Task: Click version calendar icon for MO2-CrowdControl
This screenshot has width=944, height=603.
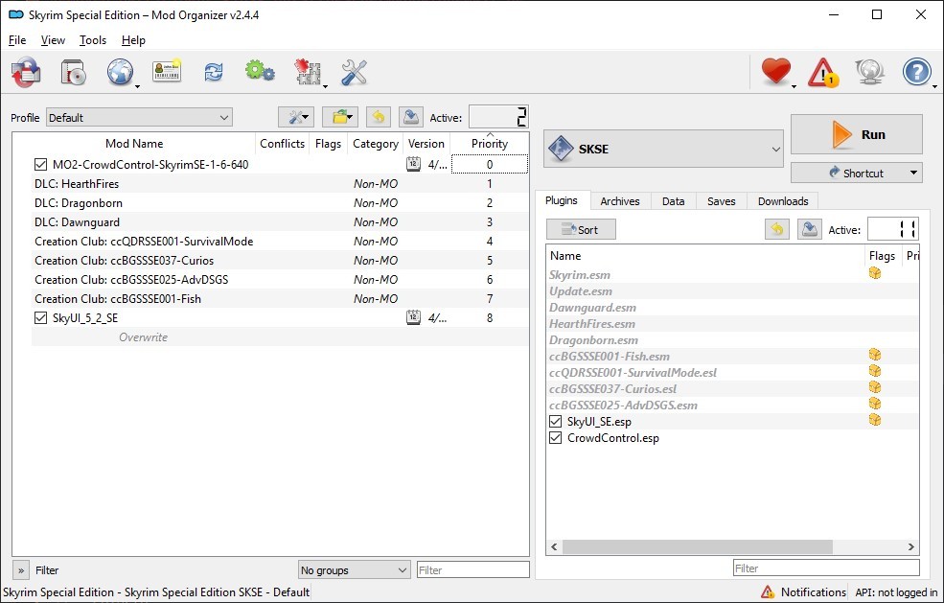Action: tap(414, 164)
